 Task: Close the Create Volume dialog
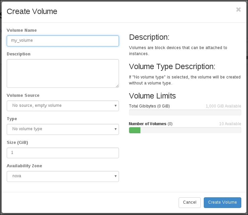point(238,10)
